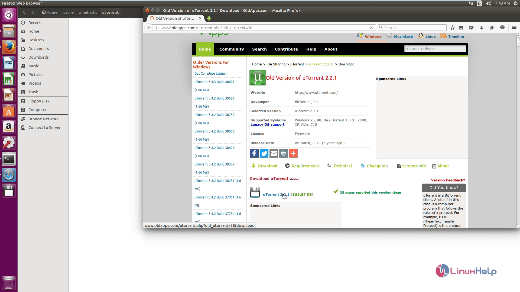This screenshot has width=520, height=292.
Task: Open the Search menu item on OldApps
Action: tap(259, 49)
